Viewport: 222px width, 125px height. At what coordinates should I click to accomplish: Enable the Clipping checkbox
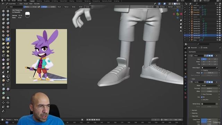click(x=202, y=70)
